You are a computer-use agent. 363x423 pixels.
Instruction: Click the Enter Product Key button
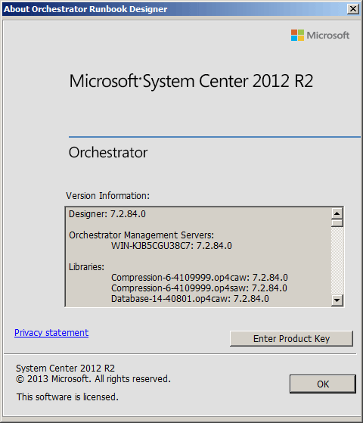click(x=291, y=338)
